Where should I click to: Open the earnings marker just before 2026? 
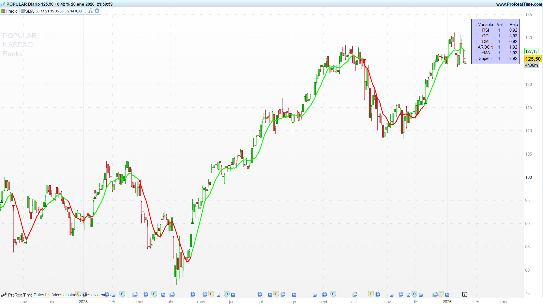(x=441, y=294)
